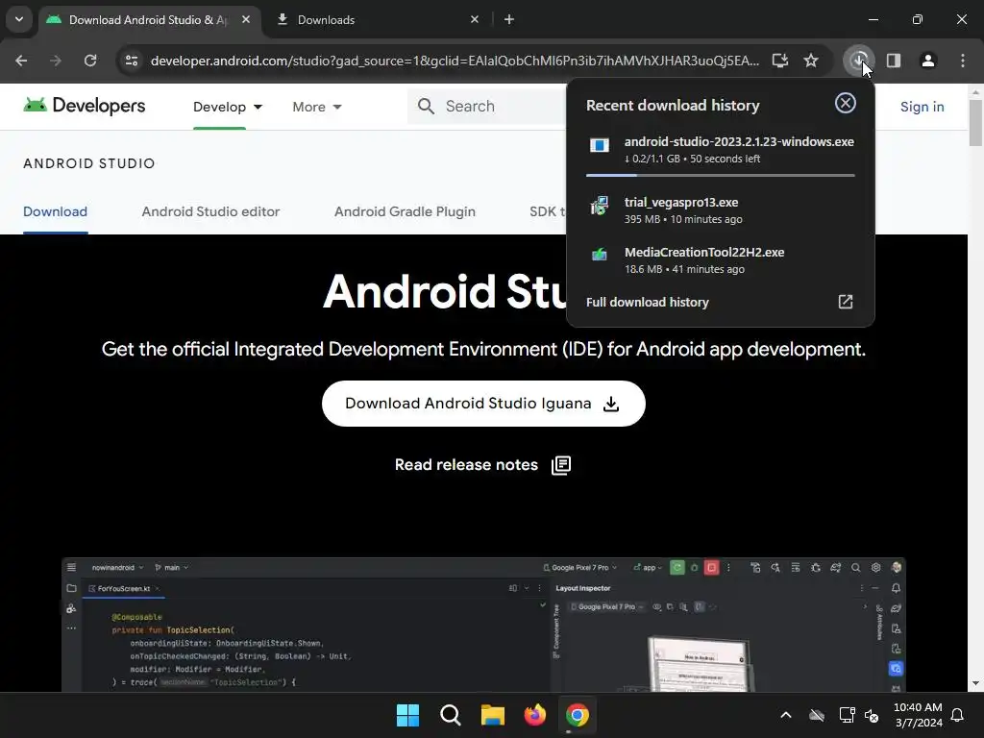This screenshot has width=984, height=738.
Task: Open MediaCreationTool22H2.exe download entry
Action: tap(721, 259)
